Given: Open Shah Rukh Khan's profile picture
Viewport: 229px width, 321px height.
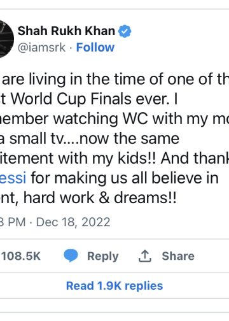Looking at the screenshot, I should (6, 39).
